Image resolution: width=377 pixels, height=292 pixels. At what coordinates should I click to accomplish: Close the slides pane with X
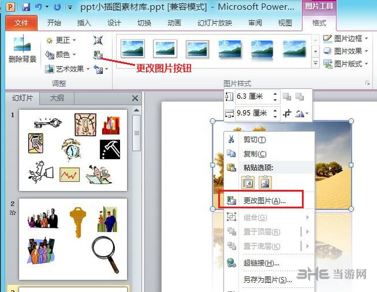point(135,98)
